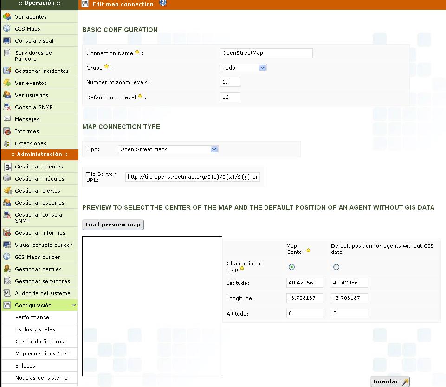446x387 pixels.
Task: Click the Gestionar alertas bell icon
Action: [x=7, y=191]
